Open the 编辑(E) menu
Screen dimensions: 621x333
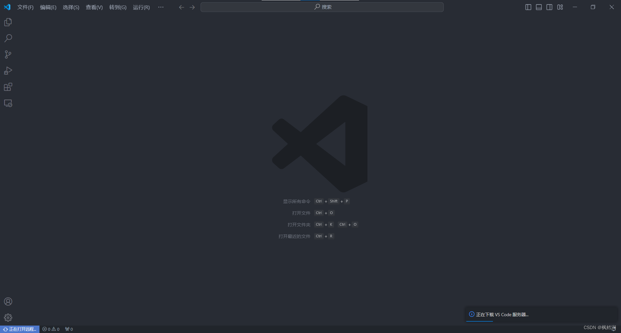(48, 7)
